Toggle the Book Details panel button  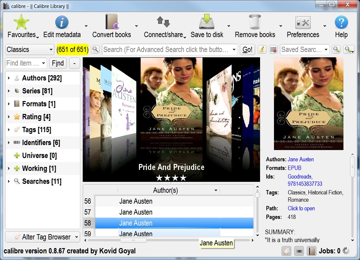(311, 251)
